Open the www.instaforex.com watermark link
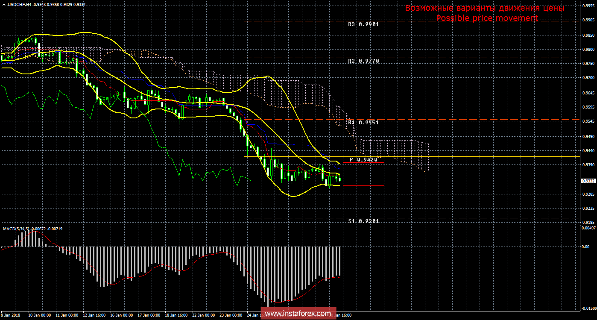The height and width of the screenshot is (320, 597). coord(298,314)
